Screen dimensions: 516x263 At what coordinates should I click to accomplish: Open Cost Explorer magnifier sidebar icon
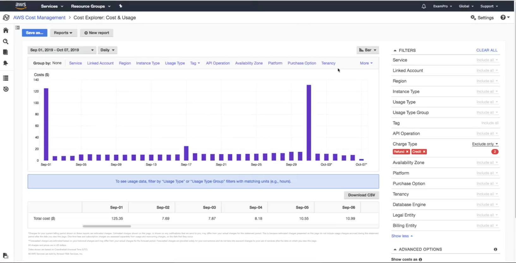point(6,42)
